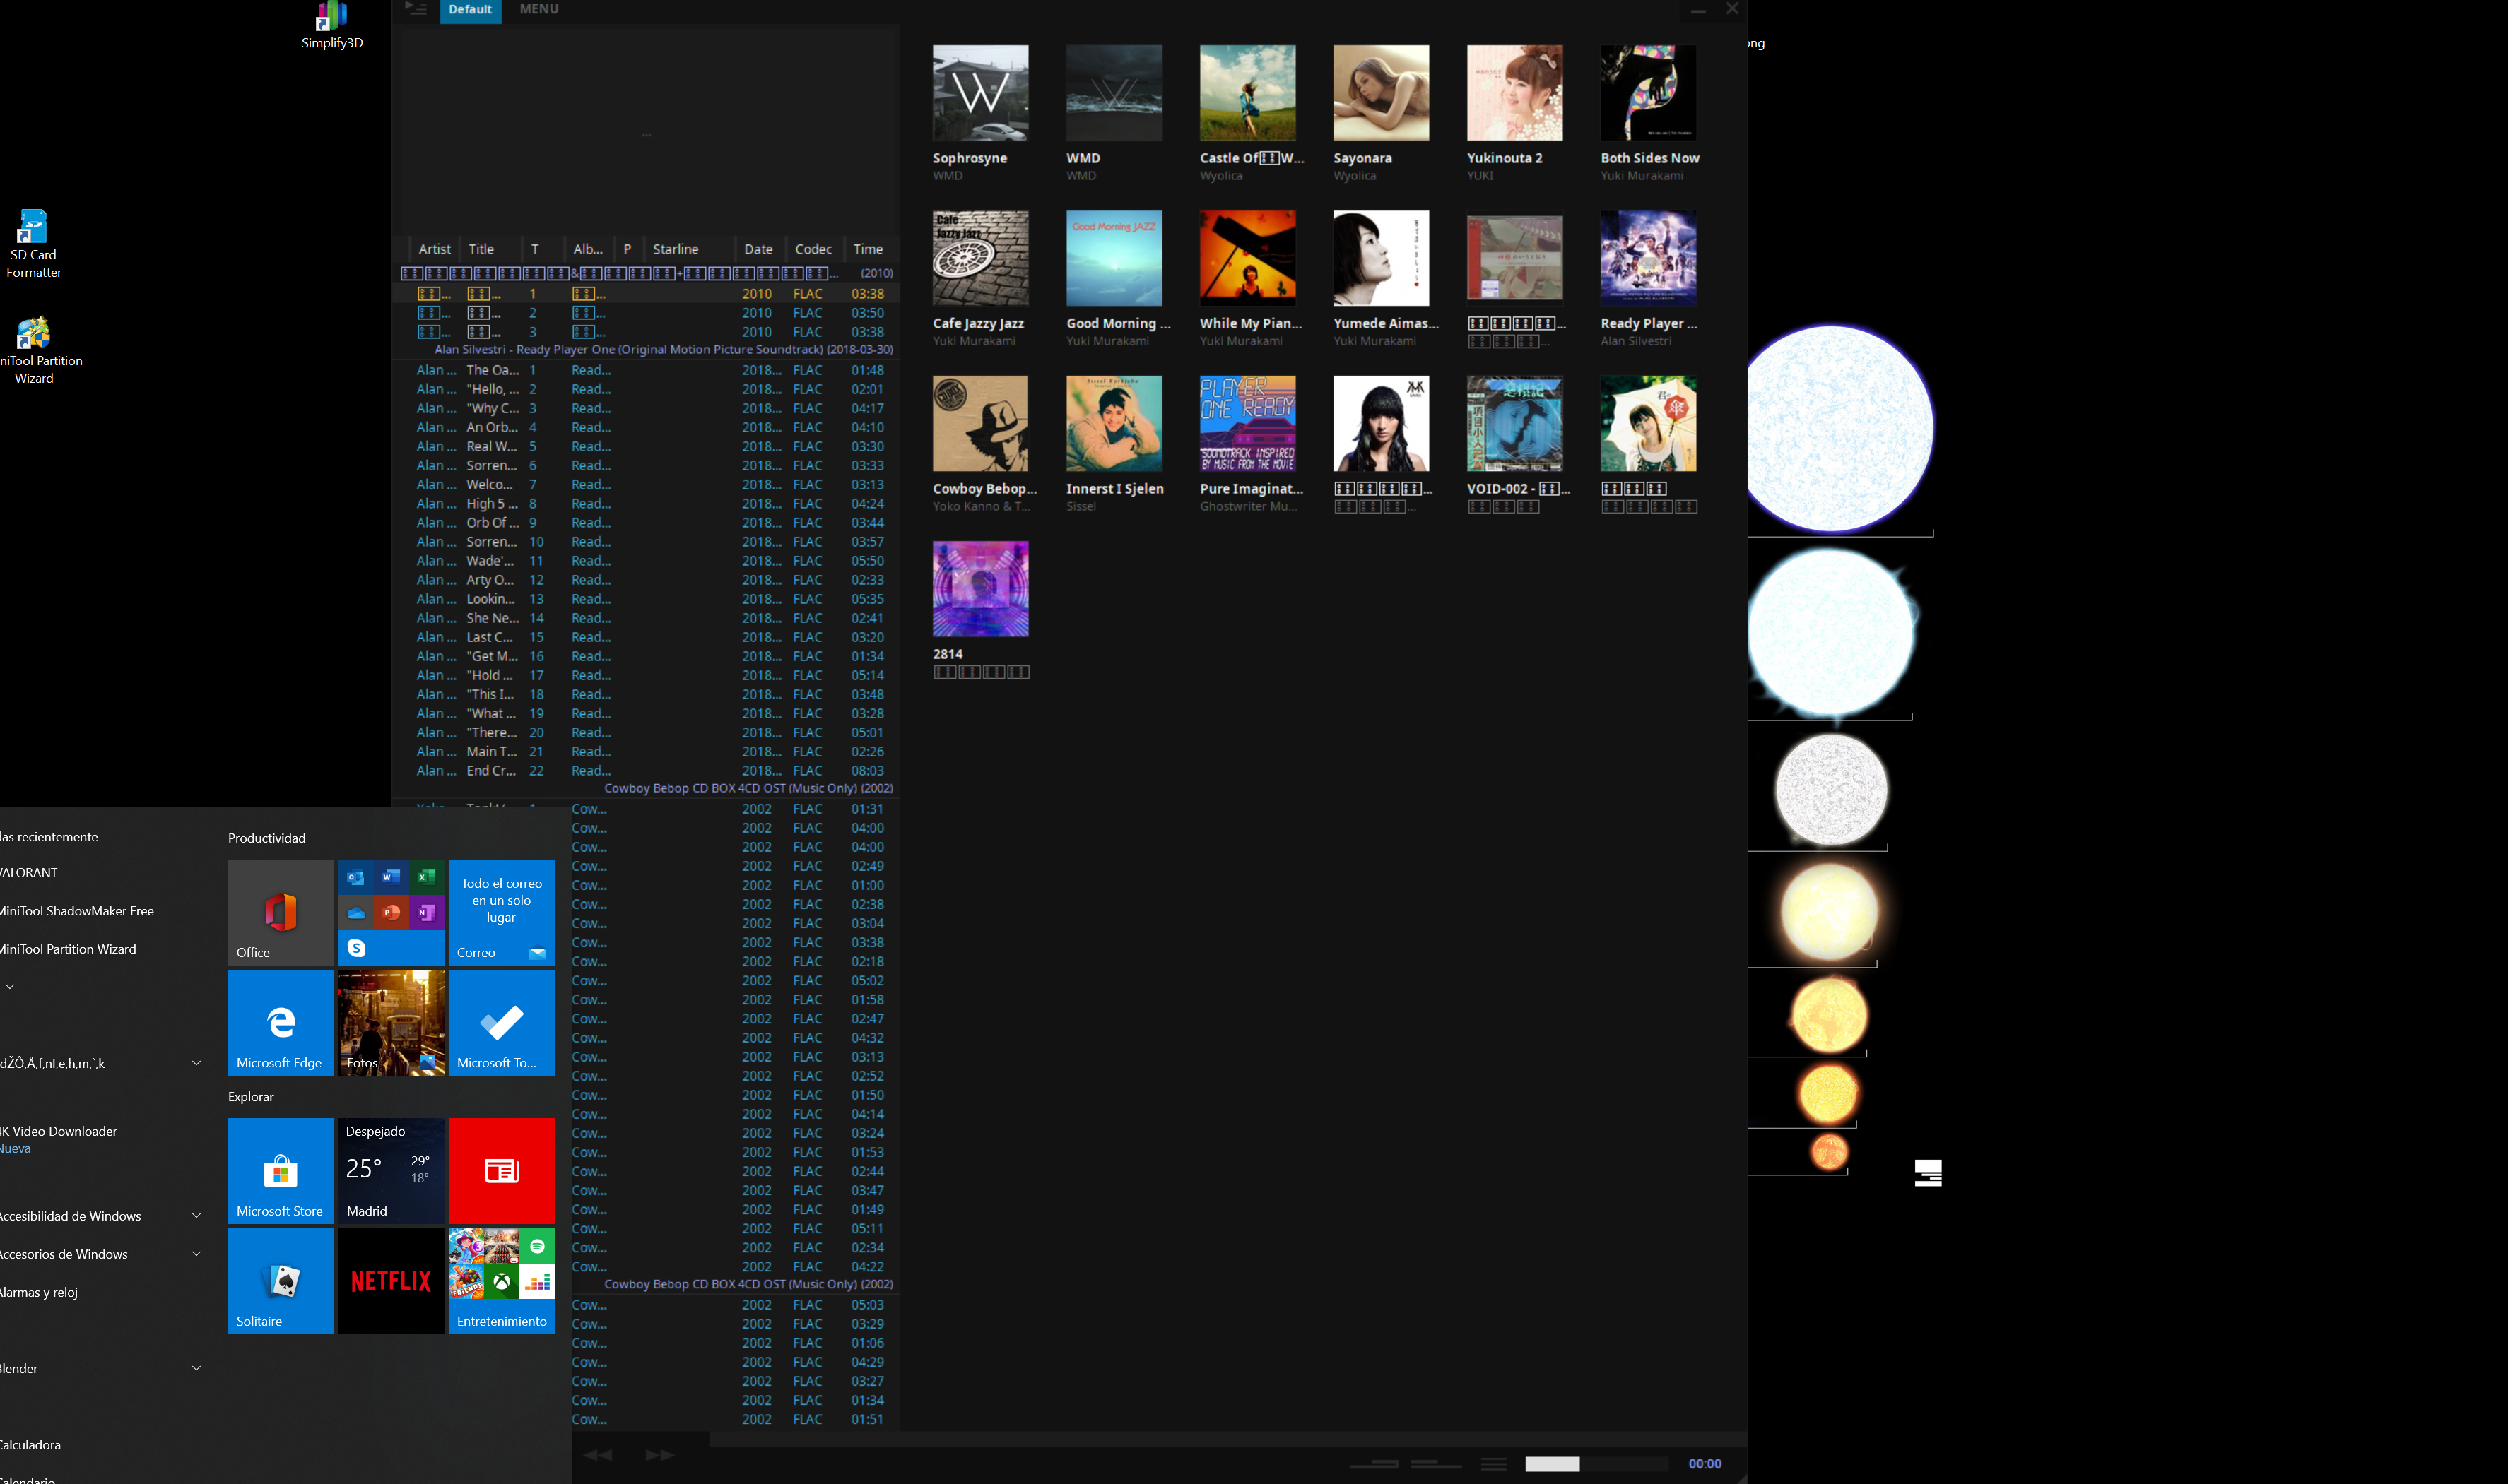Open VALORANT from the Start list
Viewport: 2508px width, 1484px height.
pos(29,873)
